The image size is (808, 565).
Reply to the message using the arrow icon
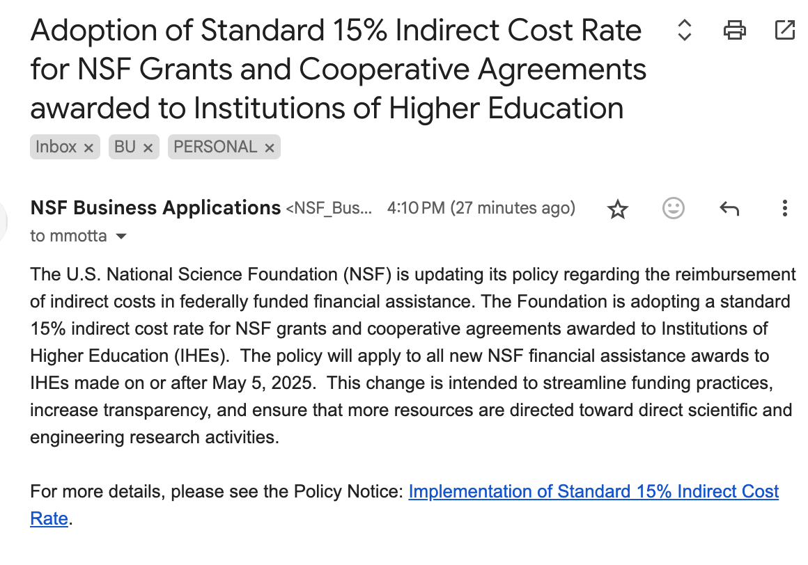[729, 208]
